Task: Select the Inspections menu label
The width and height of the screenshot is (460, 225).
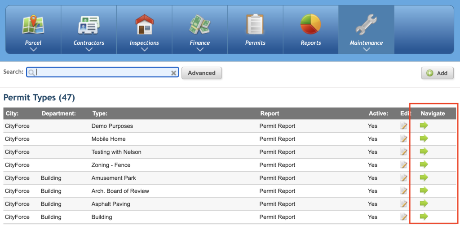Action: point(144,43)
